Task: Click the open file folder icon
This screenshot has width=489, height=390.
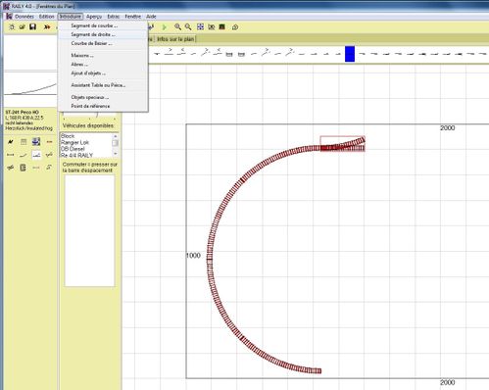Action: point(22,26)
